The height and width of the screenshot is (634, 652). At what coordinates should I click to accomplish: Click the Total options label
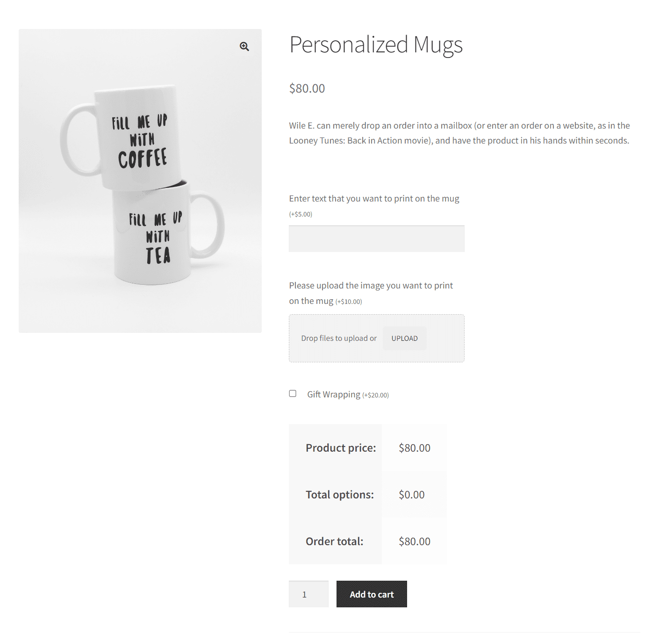tap(340, 495)
